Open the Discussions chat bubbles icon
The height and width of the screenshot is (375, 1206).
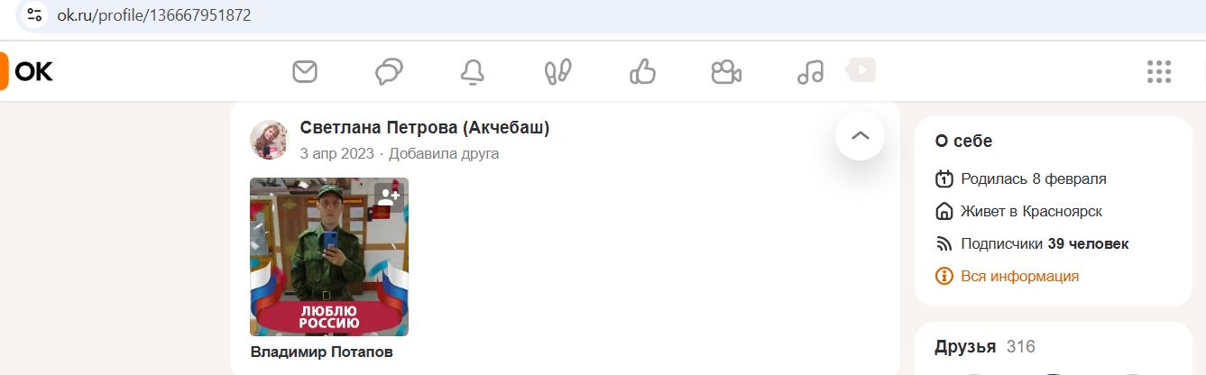[x=389, y=71]
